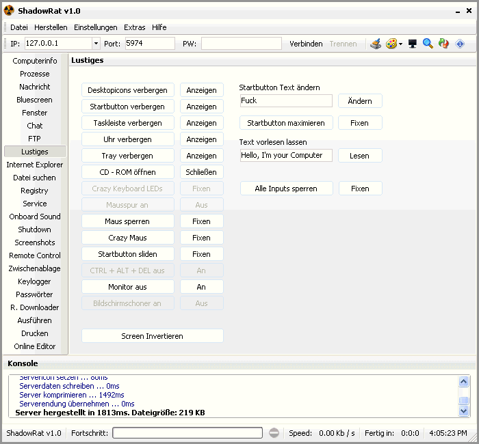
Task: Click the Fortschritt progress bar
Action: pos(187,433)
